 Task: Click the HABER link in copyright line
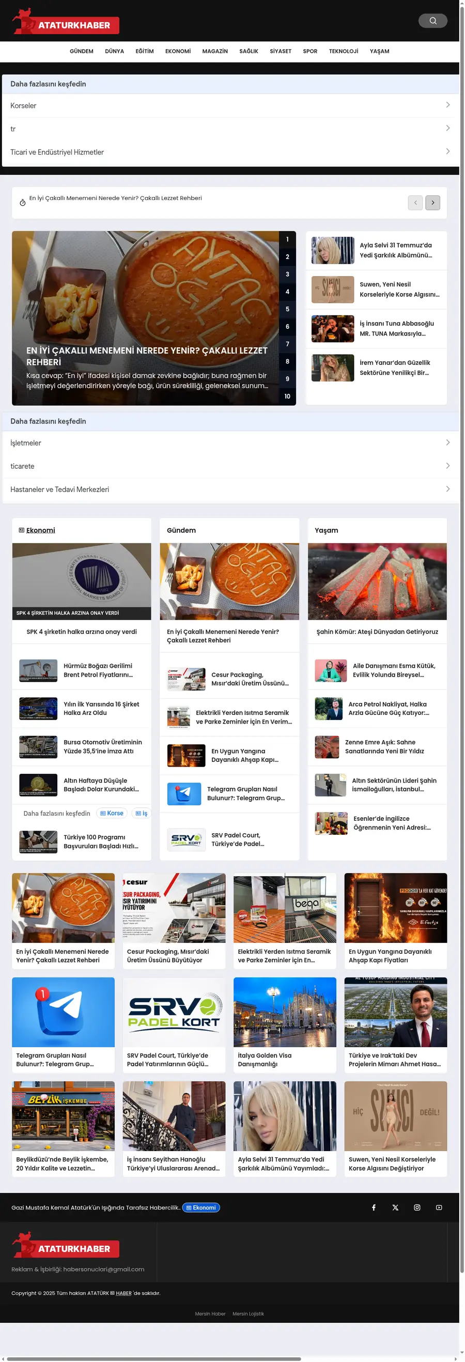pyautogui.click(x=123, y=1293)
